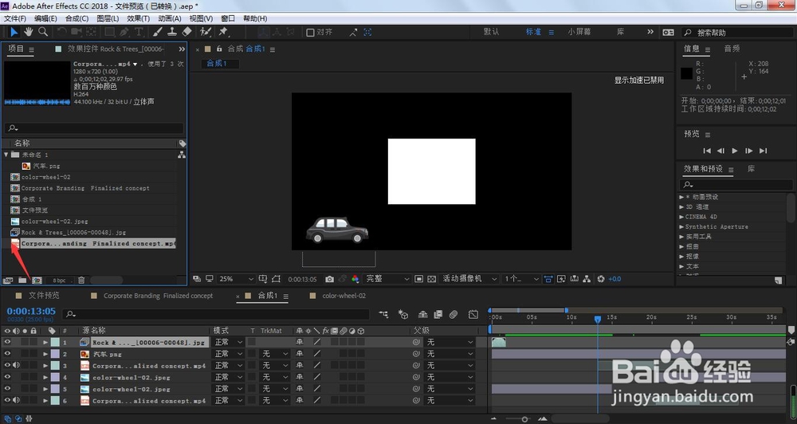Mute audio of layer 3 Corpora mp4
This screenshot has width=797, height=424.
coord(16,365)
